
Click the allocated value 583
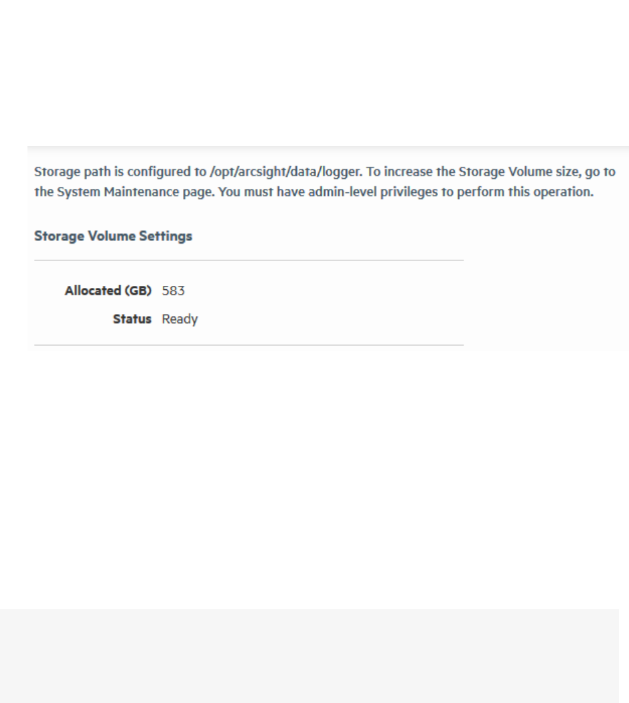(x=173, y=291)
